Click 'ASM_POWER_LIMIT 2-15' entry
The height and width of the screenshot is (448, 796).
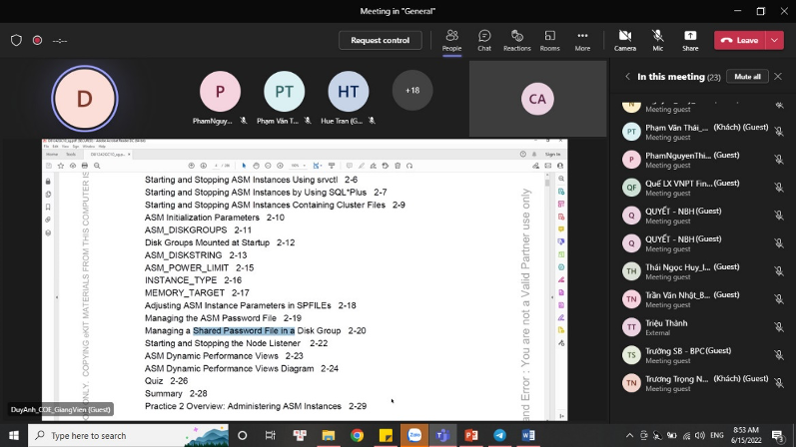click(x=199, y=267)
